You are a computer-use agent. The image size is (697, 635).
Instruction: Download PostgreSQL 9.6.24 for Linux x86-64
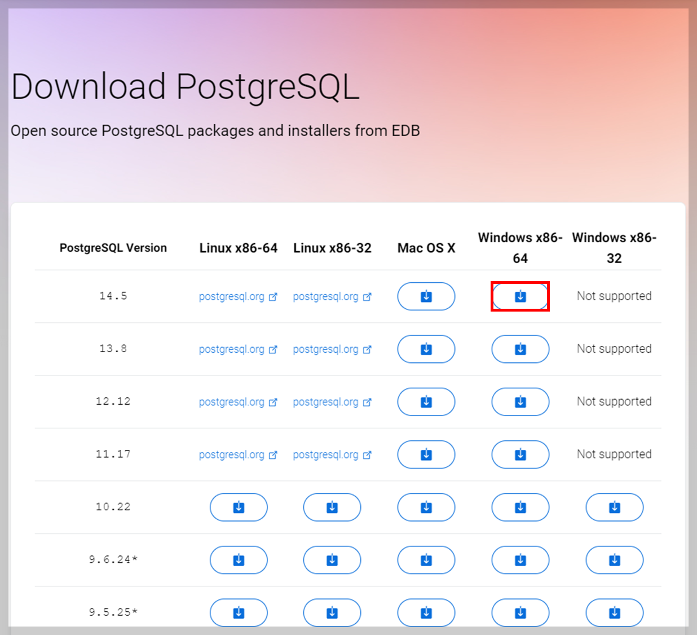(x=239, y=560)
